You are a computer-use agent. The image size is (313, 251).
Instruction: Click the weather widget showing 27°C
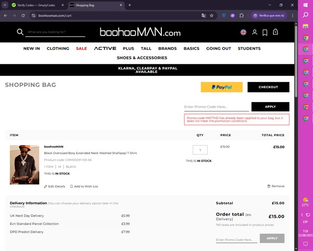(x=305, y=202)
